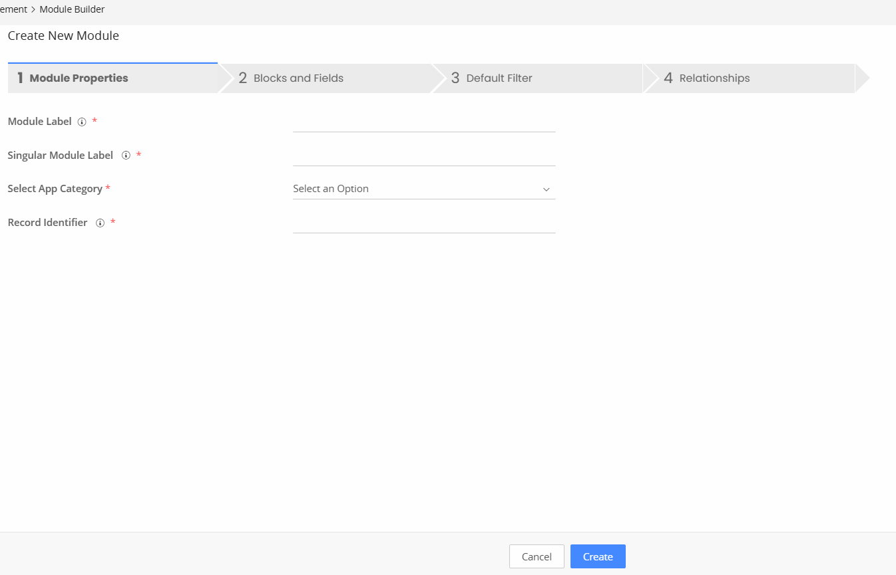The width and height of the screenshot is (896, 575).
Task: Open the Default Filter step
Action: point(499,78)
